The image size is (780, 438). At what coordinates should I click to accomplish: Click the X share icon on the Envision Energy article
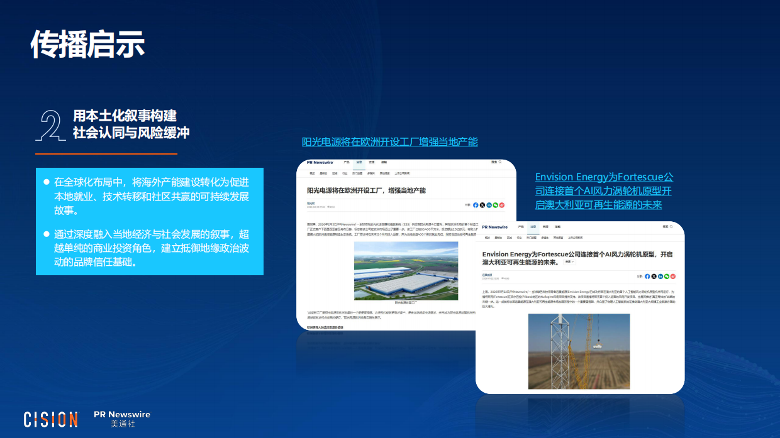pyautogui.click(x=654, y=276)
